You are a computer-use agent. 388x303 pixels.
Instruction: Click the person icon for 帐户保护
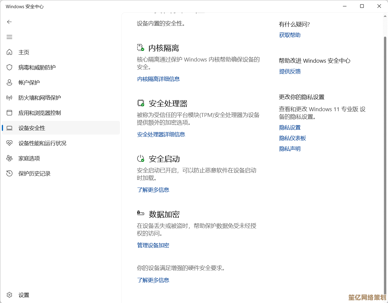coord(9,82)
